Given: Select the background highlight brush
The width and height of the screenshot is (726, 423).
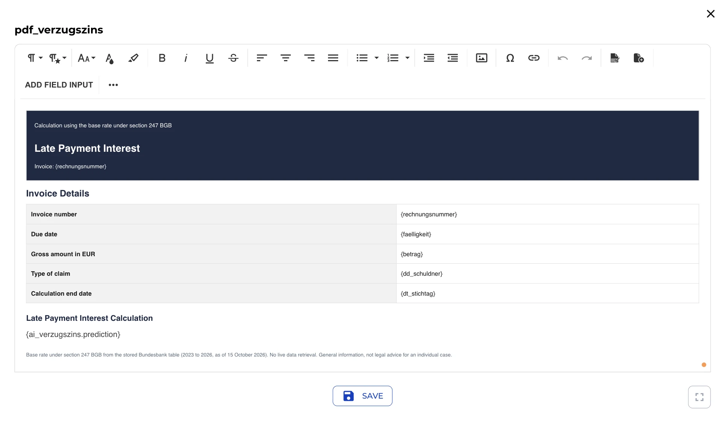Looking at the screenshot, I should [x=133, y=58].
